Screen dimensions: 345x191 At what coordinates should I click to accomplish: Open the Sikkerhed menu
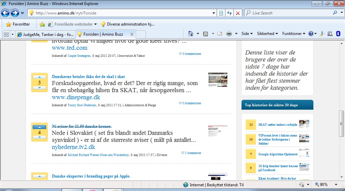coord(267,34)
